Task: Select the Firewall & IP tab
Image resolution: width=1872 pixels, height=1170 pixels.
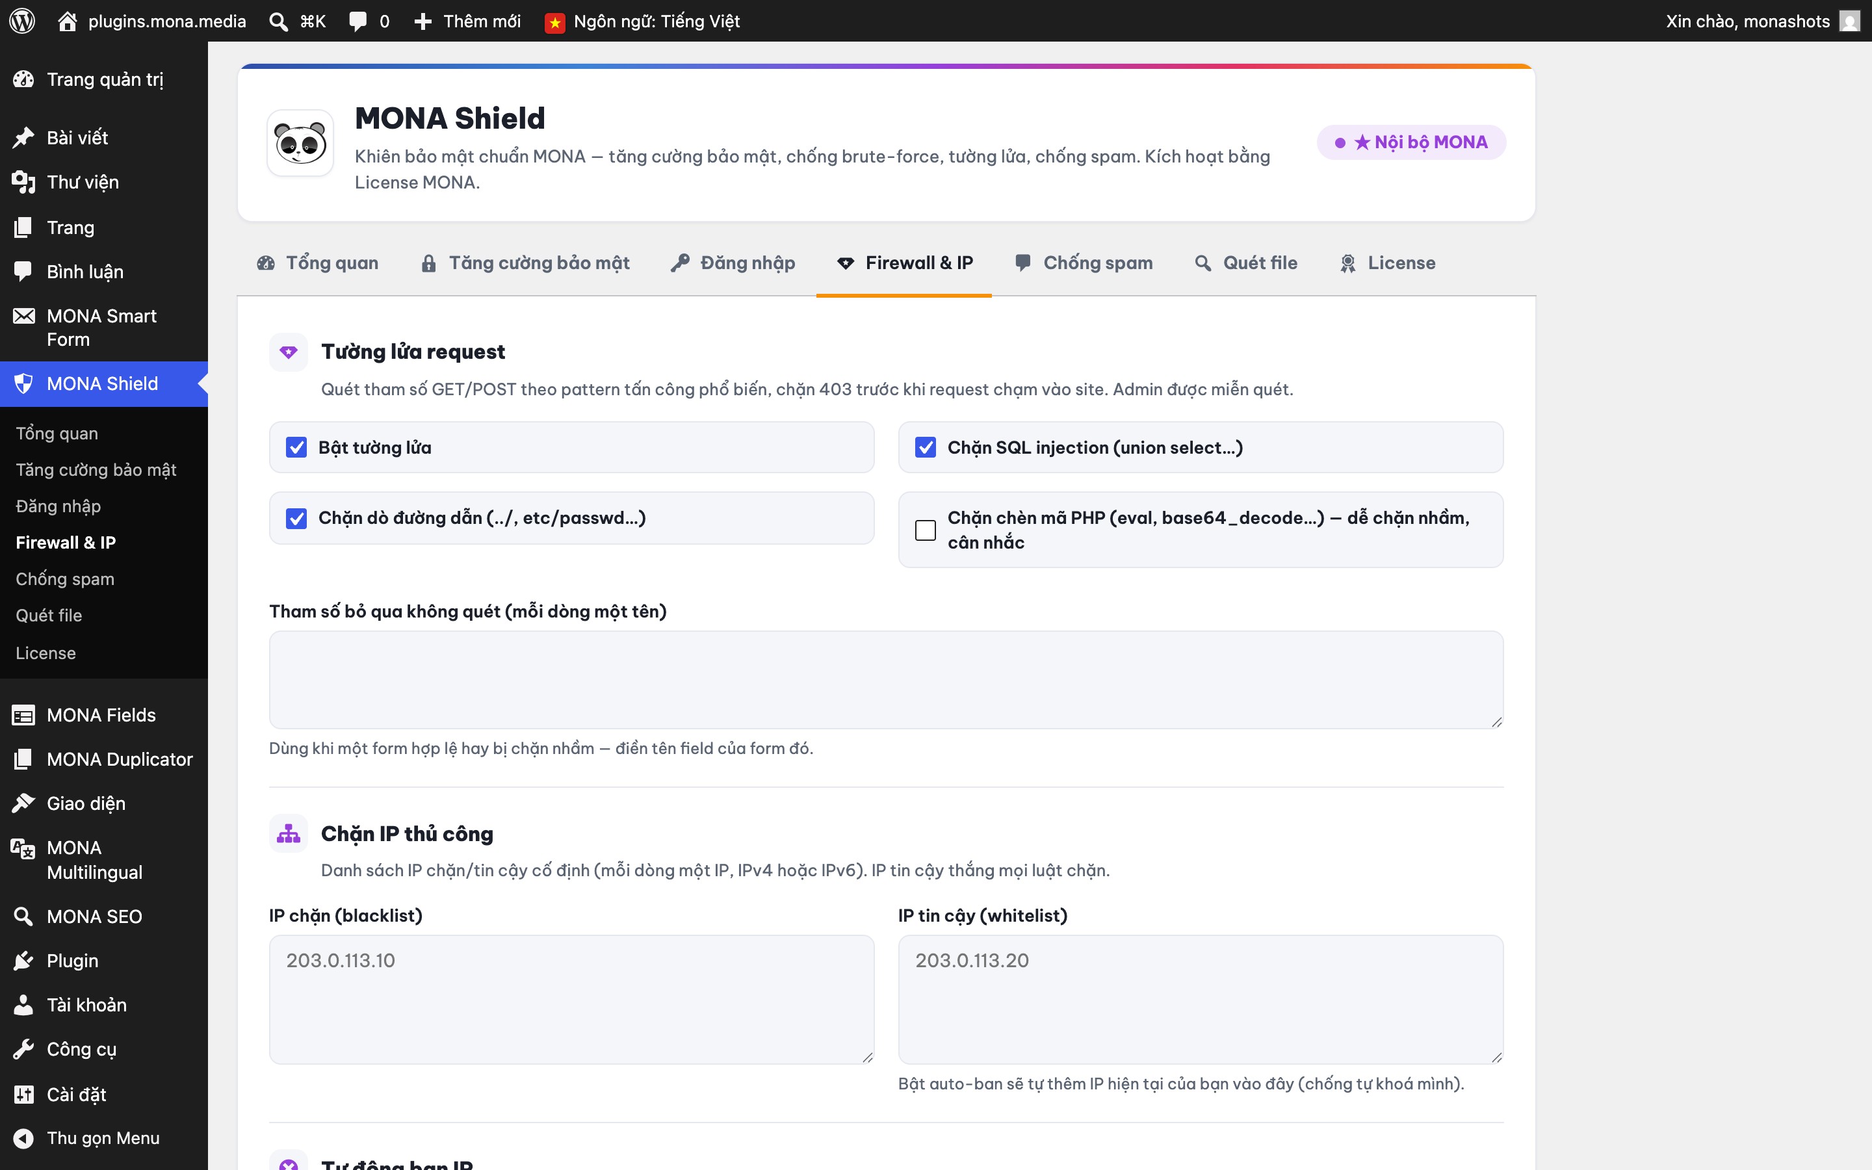Action: [x=904, y=263]
